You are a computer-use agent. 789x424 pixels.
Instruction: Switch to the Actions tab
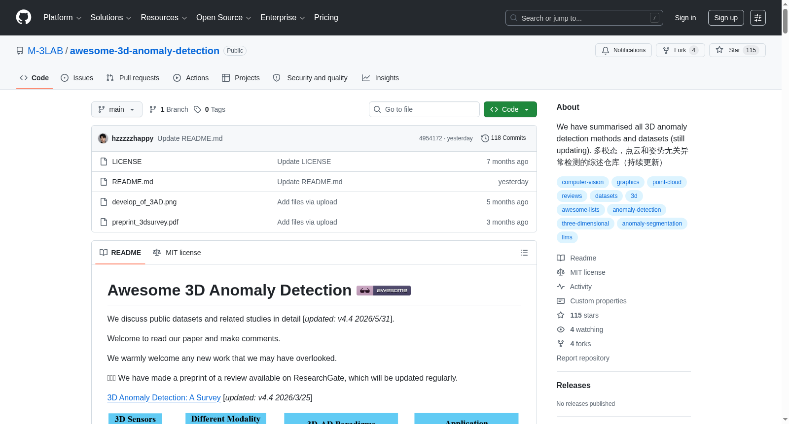[191, 78]
